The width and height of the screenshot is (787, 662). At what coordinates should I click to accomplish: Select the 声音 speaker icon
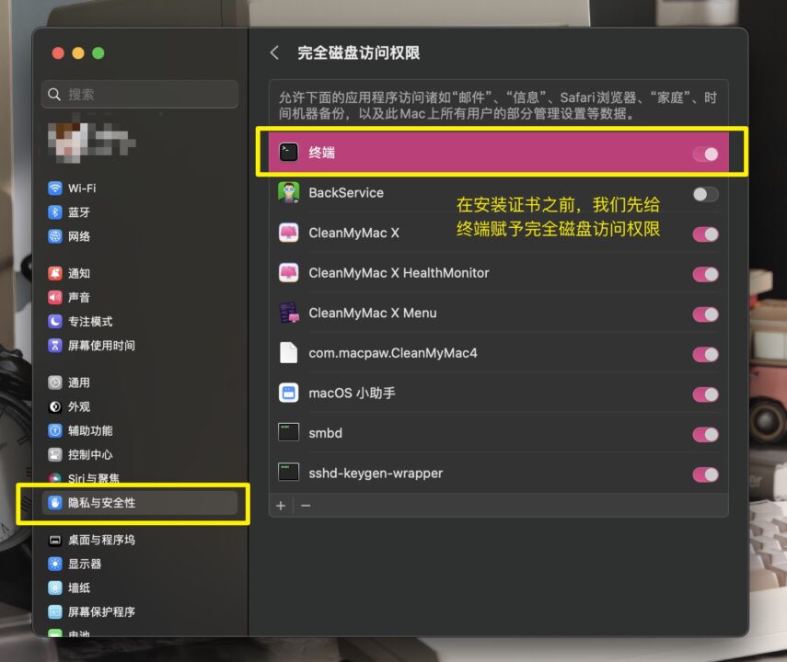tap(57, 297)
